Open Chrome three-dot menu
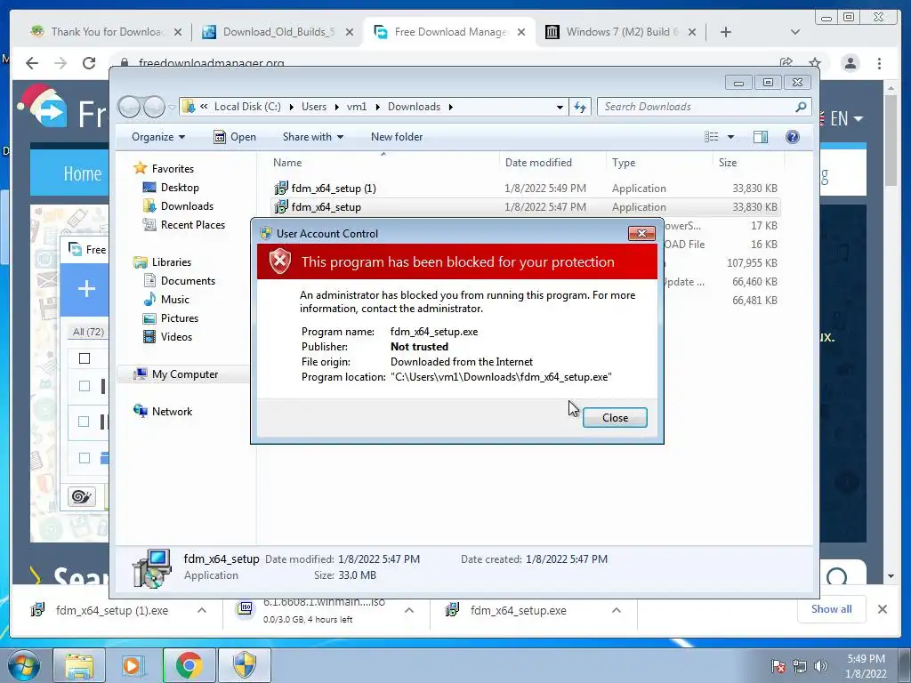 pyautogui.click(x=879, y=63)
